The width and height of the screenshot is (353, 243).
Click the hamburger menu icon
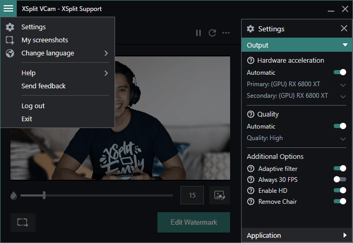8,8
